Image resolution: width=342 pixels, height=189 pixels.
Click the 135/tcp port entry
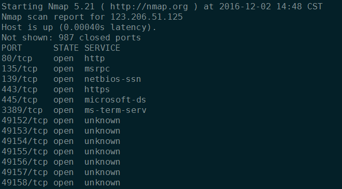(x=19, y=69)
